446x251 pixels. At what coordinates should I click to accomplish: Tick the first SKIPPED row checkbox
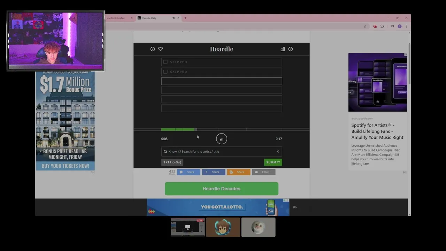pos(166,62)
